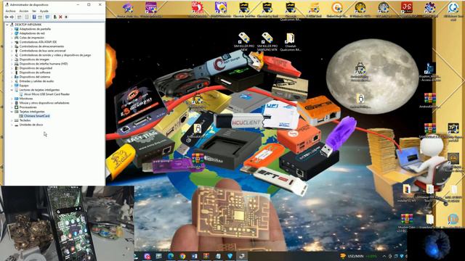
Task: Click the update driver toolbar icon
Action: pyautogui.click(x=55, y=17)
